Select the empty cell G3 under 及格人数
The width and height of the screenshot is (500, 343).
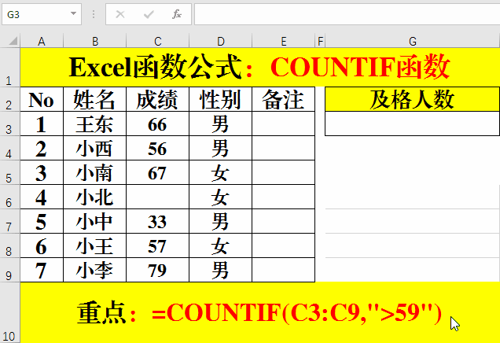(412, 124)
